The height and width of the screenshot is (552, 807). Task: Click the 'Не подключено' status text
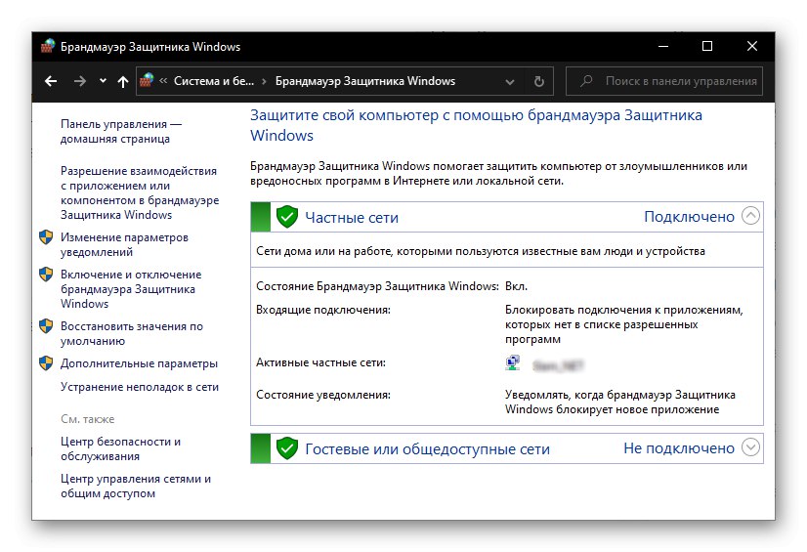coord(679,448)
